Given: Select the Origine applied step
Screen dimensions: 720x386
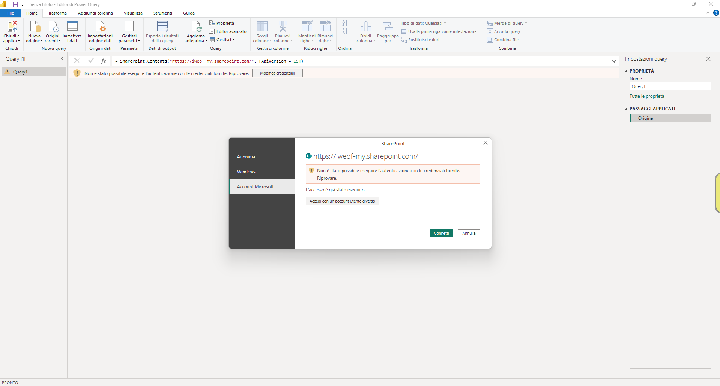Looking at the screenshot, I should click(670, 118).
